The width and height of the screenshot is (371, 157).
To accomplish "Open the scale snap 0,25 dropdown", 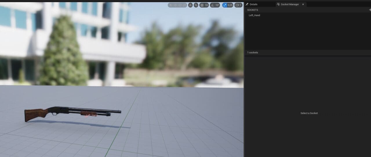I will (230, 5).
